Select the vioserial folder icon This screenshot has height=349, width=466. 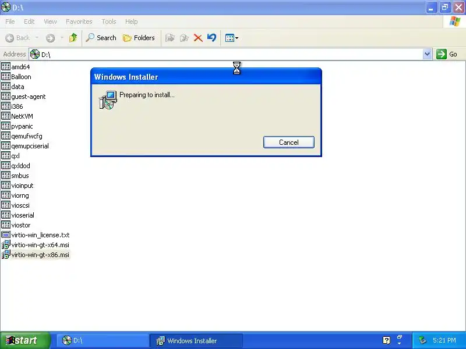pyautogui.click(x=6, y=215)
